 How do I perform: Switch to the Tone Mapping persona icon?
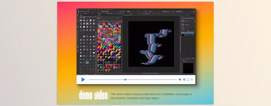pyautogui.click(x=86, y=12)
